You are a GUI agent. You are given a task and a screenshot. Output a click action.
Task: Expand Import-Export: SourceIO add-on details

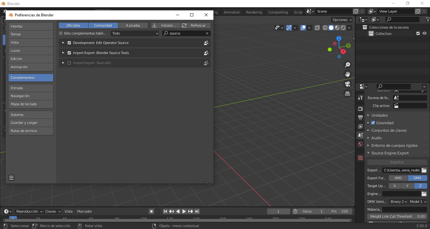63,63
